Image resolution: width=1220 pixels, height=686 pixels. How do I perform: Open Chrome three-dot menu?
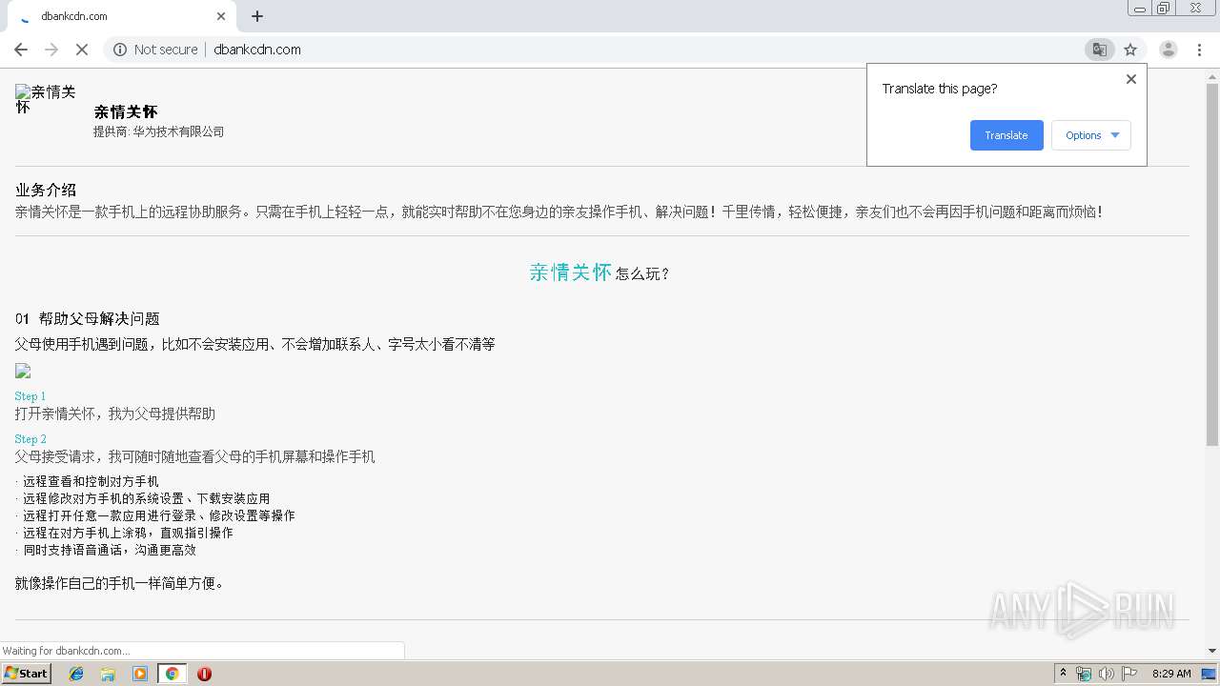click(x=1199, y=50)
